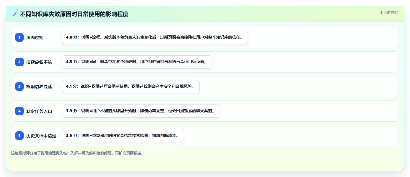410x177 pixels.
Task: Click the number 2 badge for 搜索命名不统一
Action: pyautogui.click(x=19, y=62)
